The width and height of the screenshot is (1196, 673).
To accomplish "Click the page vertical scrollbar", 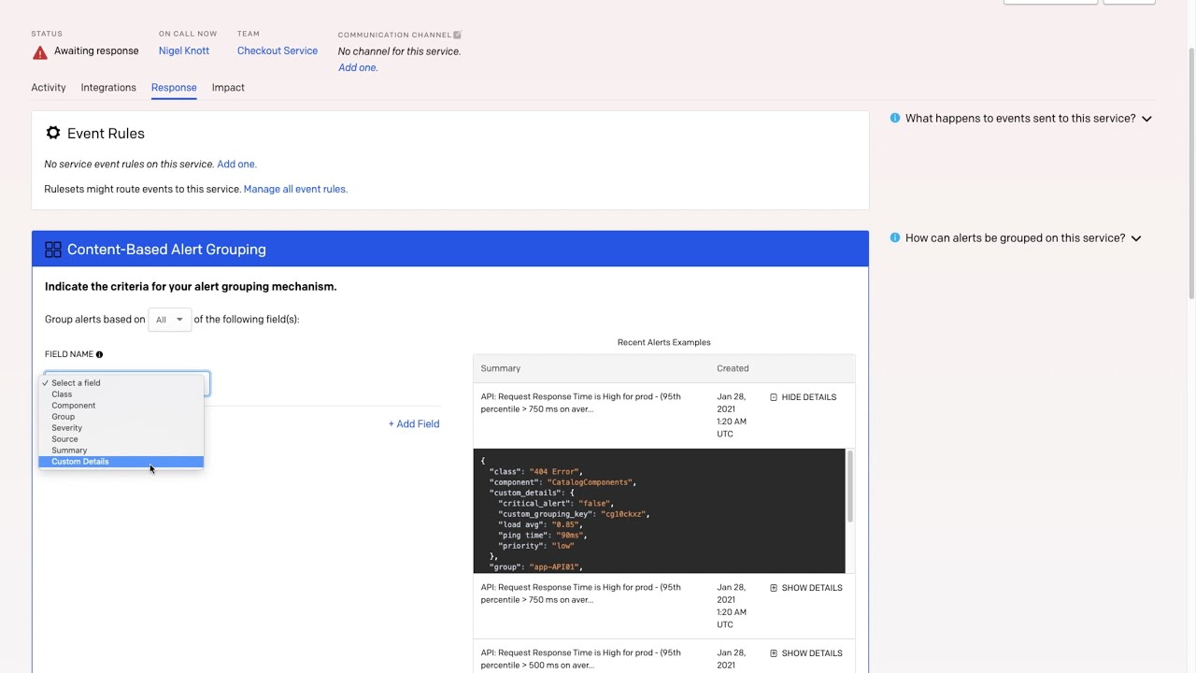I will [1190, 173].
